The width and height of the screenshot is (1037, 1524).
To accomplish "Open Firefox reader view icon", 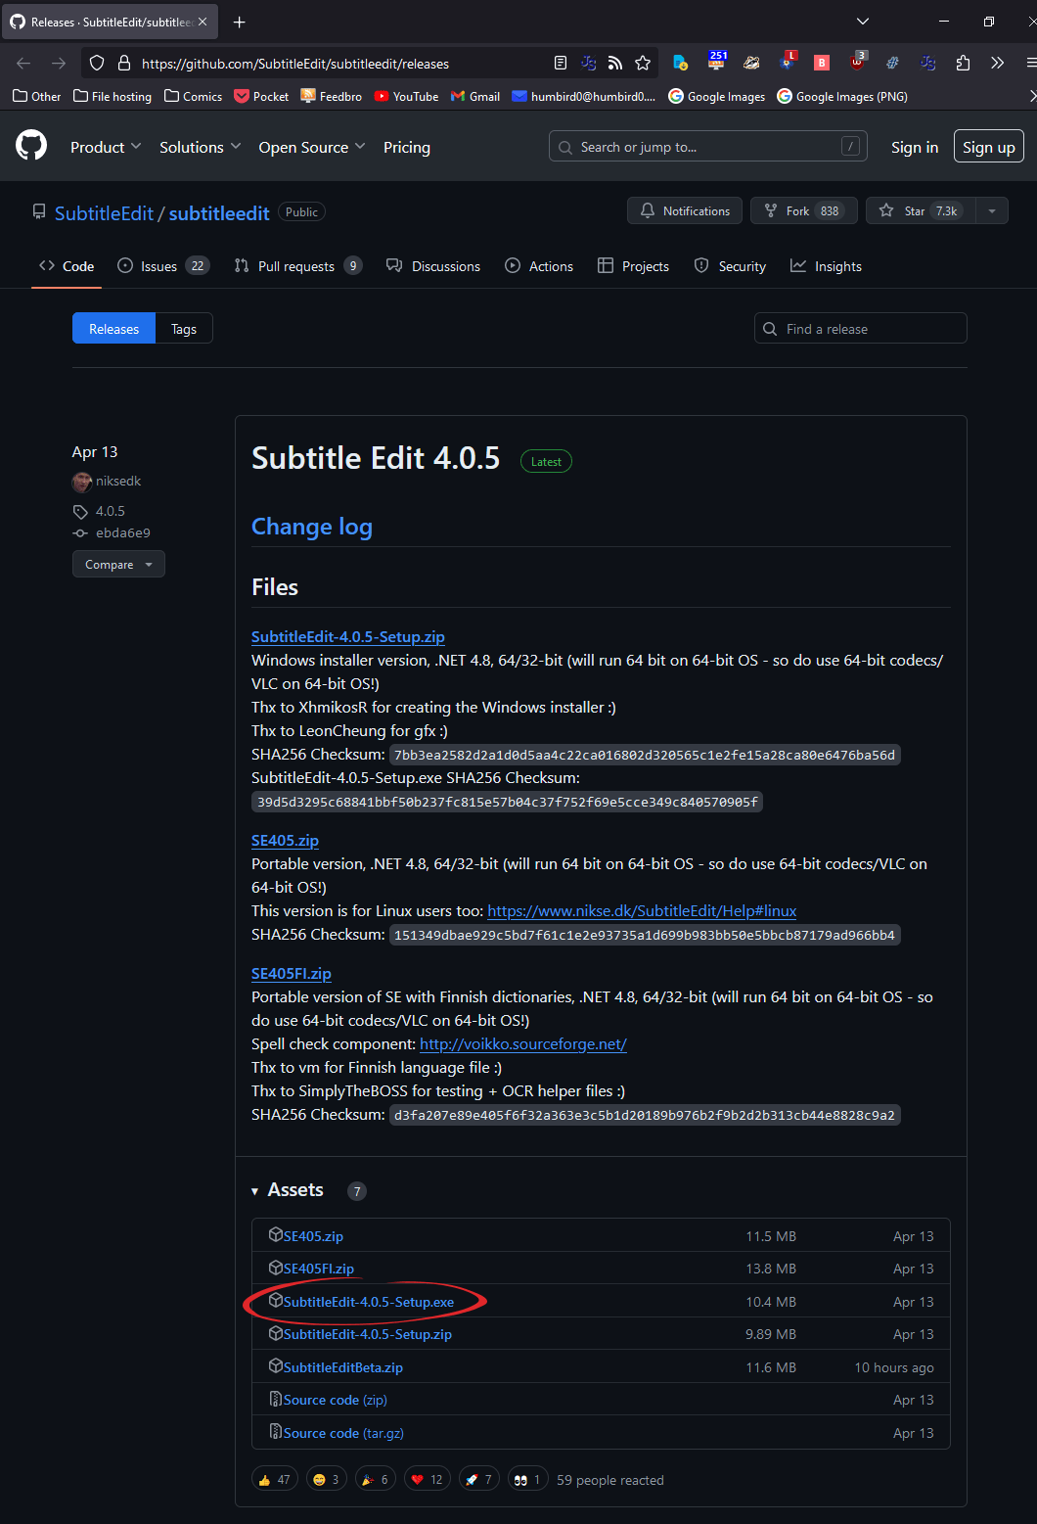I will pyautogui.click(x=560, y=63).
